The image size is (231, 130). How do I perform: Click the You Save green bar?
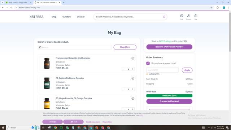click(169, 96)
